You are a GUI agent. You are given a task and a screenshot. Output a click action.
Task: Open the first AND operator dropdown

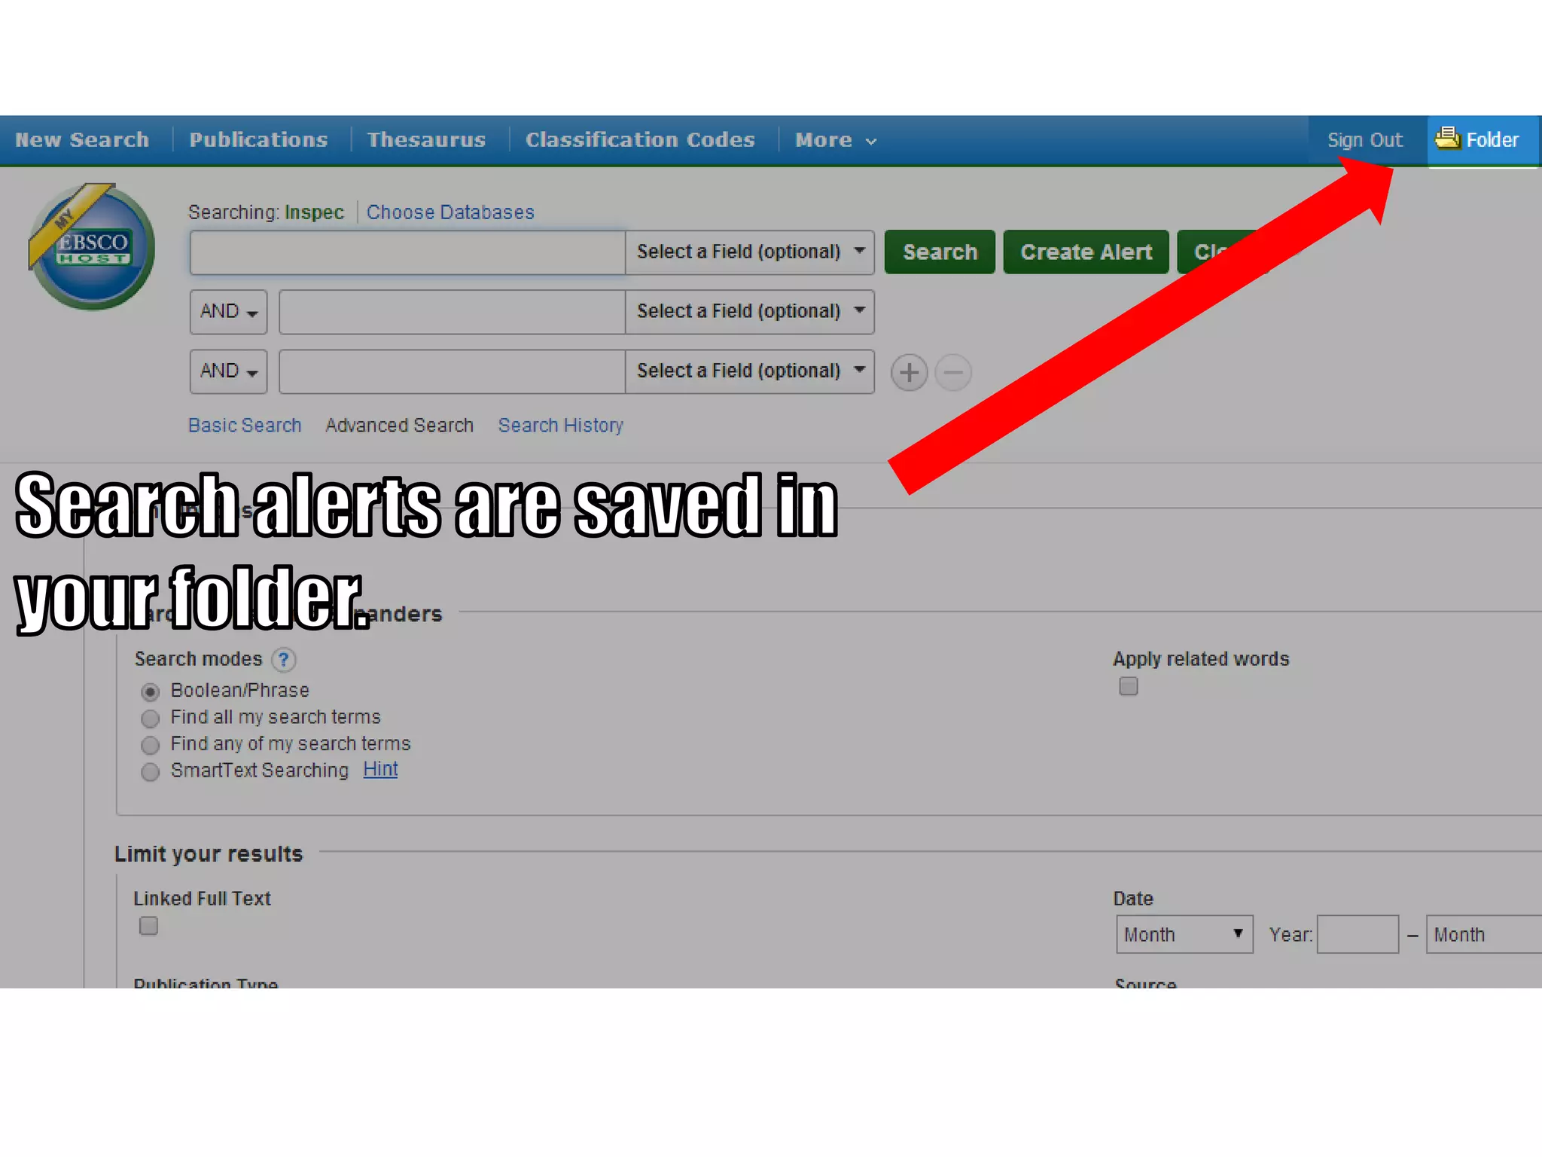coord(228,311)
